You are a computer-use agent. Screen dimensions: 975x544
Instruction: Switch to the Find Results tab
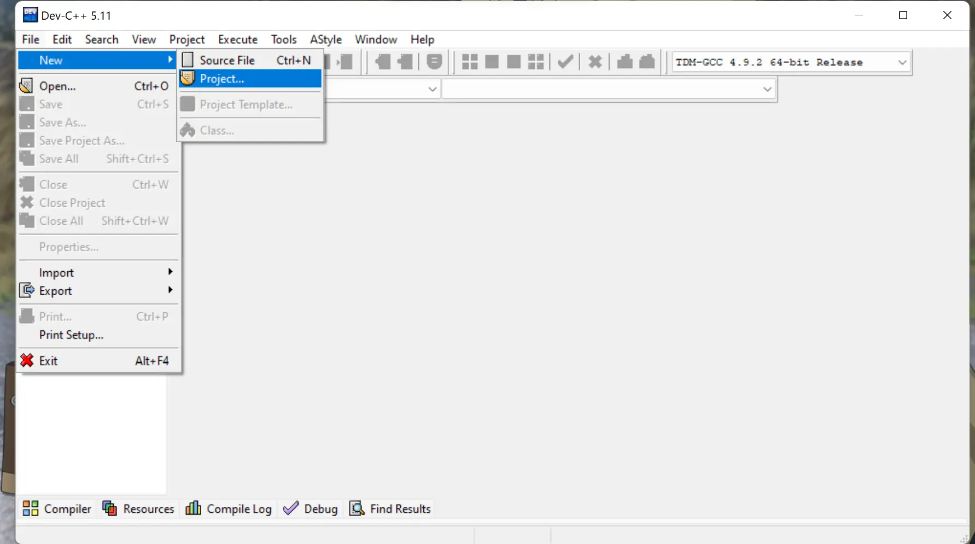(390, 508)
